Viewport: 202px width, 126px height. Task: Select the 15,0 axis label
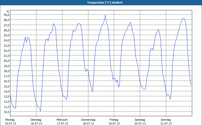coord(7,86)
